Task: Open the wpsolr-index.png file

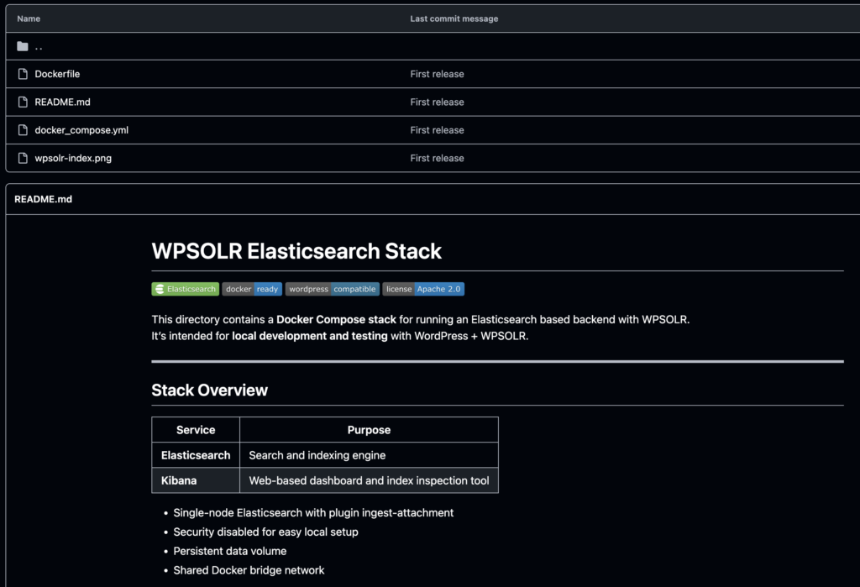Action: (73, 158)
